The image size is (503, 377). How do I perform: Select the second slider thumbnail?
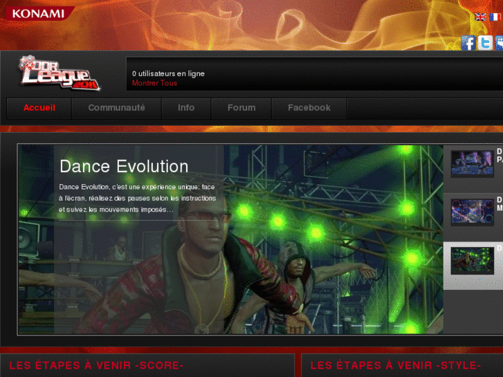(472, 212)
